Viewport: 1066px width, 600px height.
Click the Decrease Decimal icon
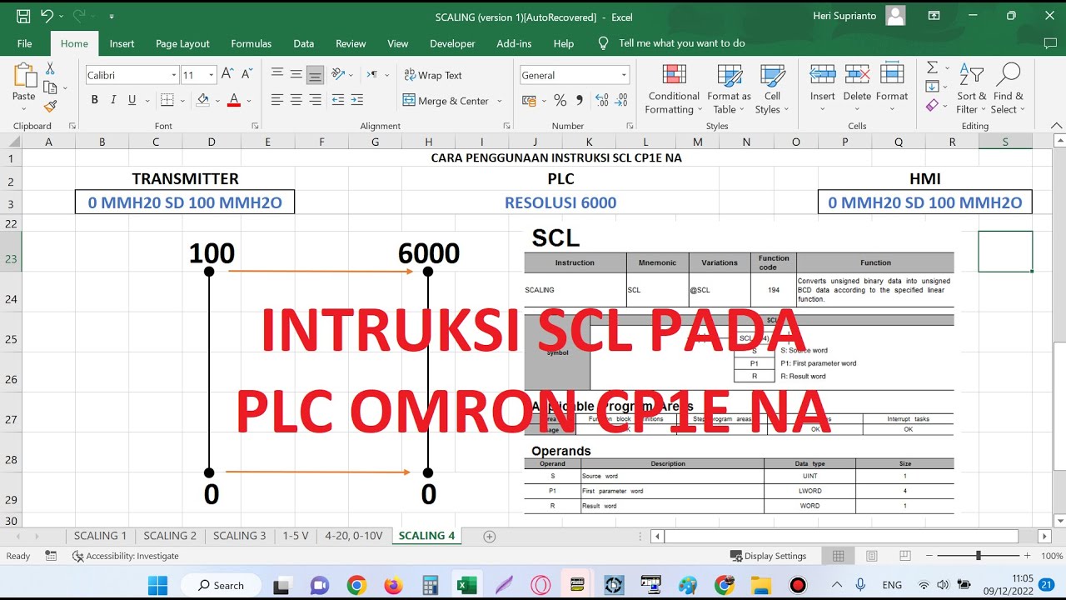point(620,101)
